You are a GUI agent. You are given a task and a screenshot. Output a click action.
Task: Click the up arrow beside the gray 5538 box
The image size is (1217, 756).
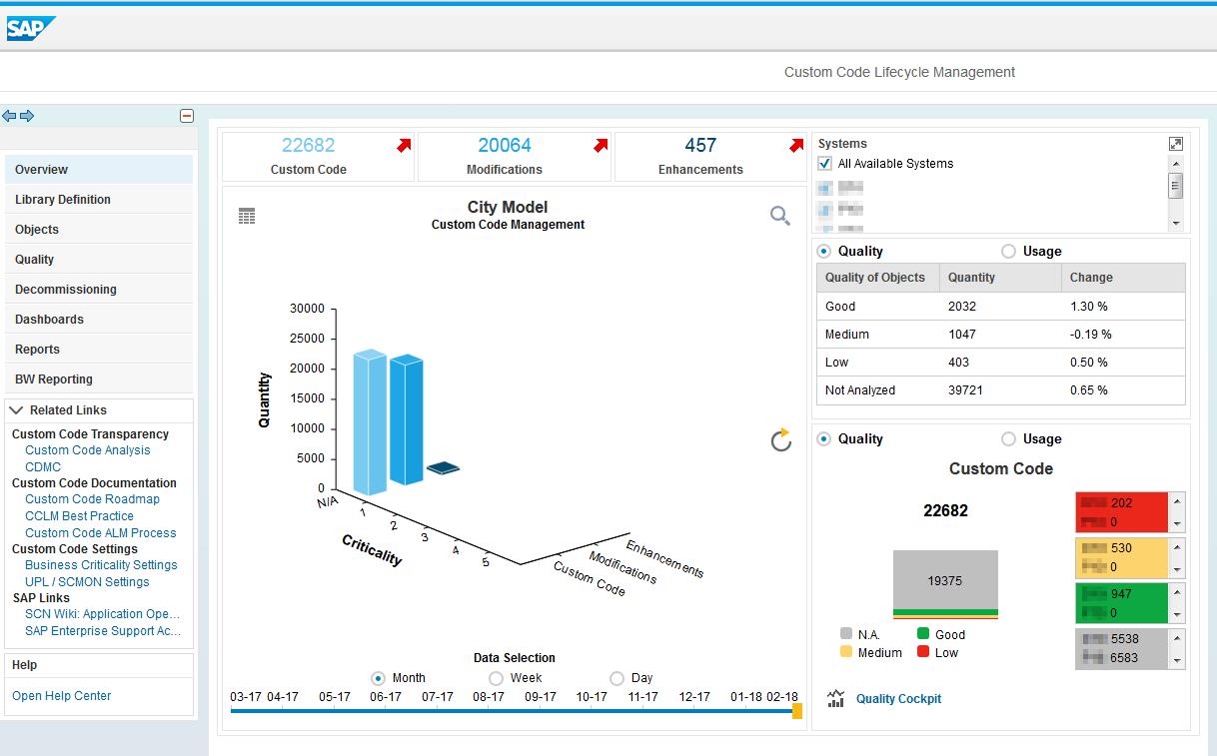point(1177,638)
